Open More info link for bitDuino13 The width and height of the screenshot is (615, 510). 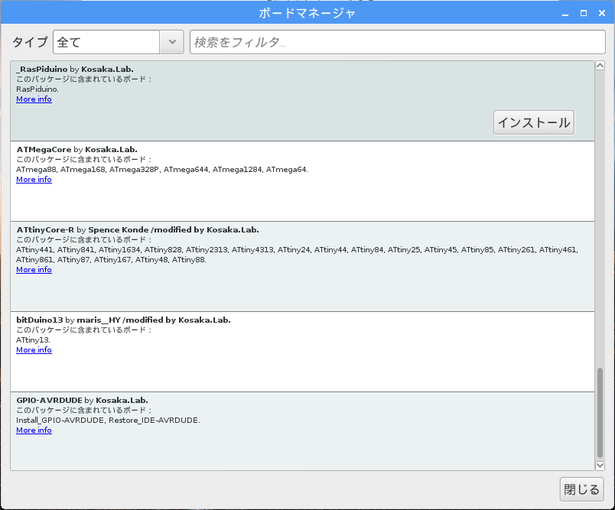click(34, 350)
